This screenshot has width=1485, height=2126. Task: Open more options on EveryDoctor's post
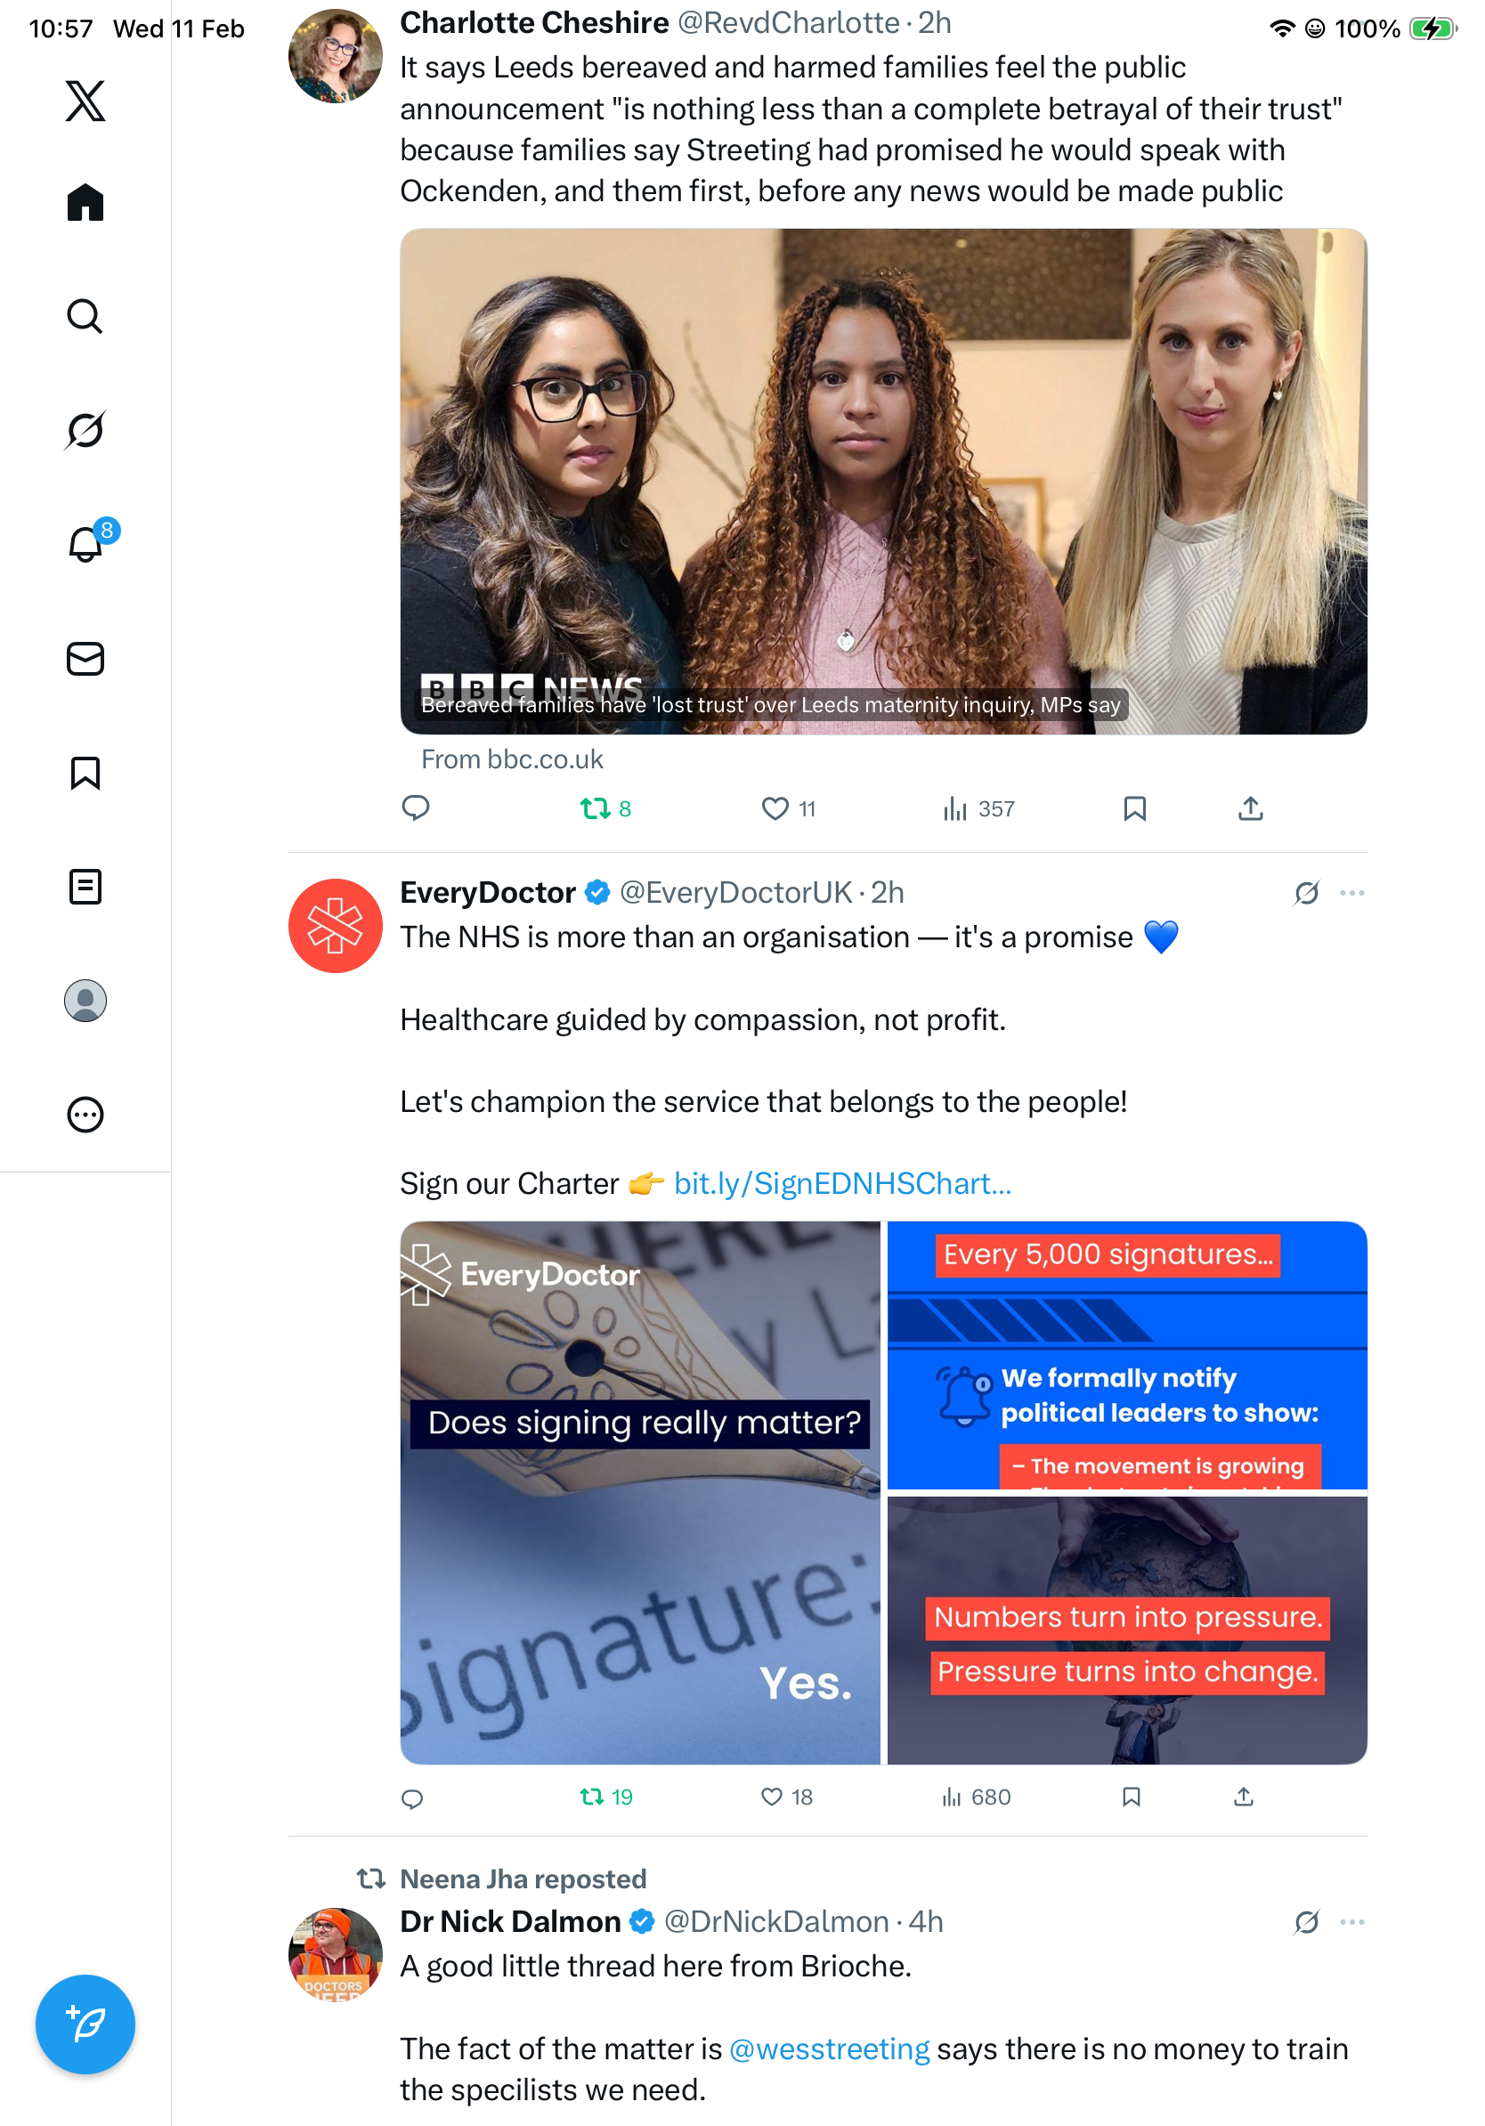(1351, 894)
